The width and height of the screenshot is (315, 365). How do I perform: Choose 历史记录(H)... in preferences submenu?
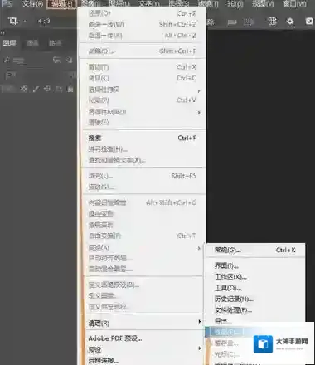[254, 299]
